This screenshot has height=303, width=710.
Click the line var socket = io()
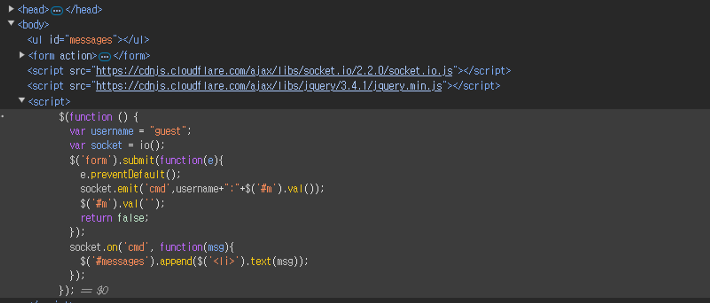point(117,145)
